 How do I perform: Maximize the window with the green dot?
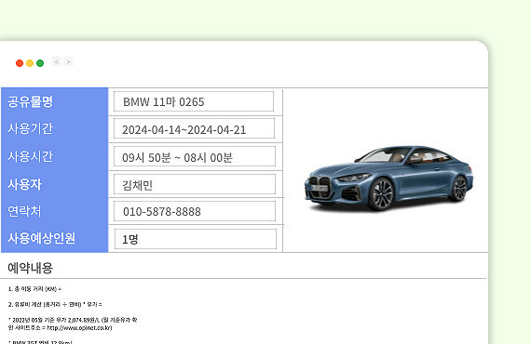pyautogui.click(x=40, y=63)
